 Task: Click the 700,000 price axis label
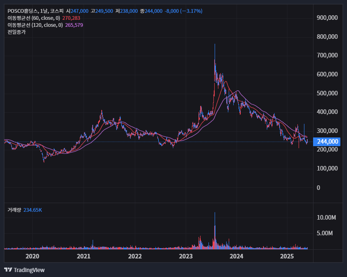click(327, 55)
